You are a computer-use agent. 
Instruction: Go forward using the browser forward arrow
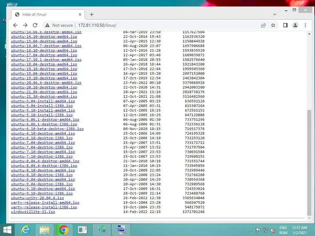coord(25,25)
